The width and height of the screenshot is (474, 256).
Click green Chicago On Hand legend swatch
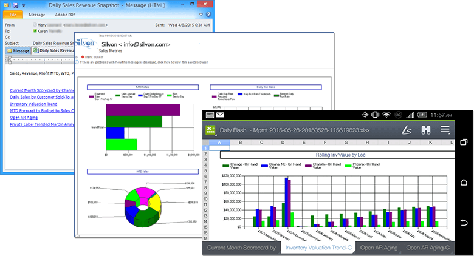(x=225, y=166)
